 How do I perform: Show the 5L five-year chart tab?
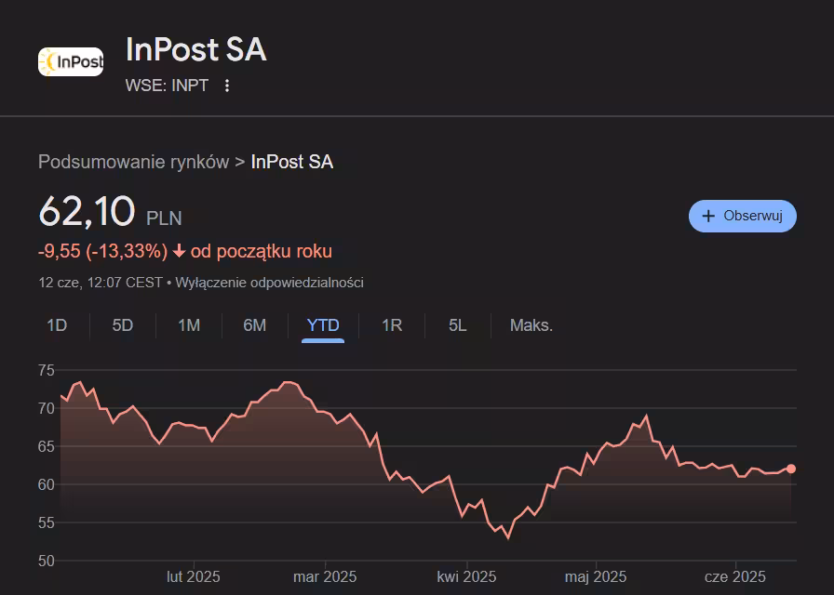click(457, 325)
